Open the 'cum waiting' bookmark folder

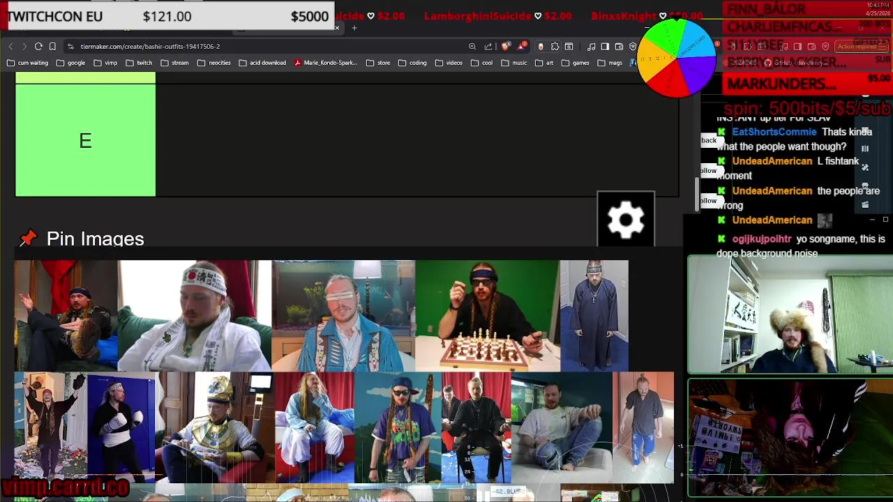pos(27,63)
